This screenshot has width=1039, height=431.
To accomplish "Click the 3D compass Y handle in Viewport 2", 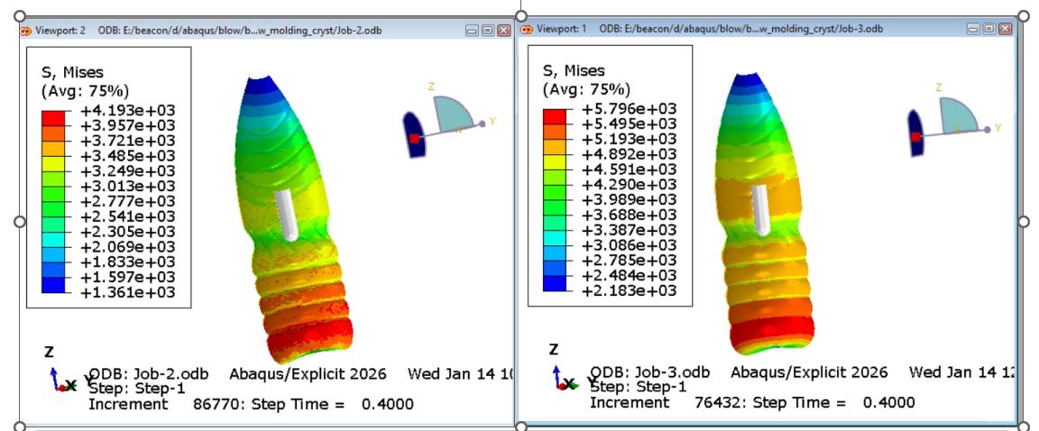I will [x=483, y=124].
